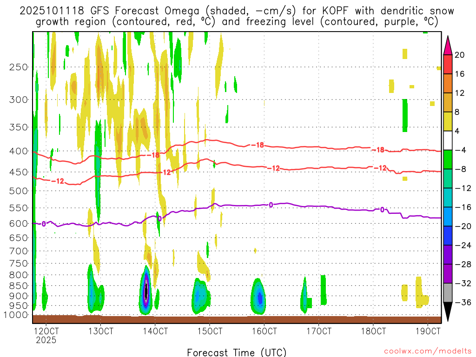Click the chart title line starting 2025101118 GFS
This screenshot has width=476, height=357.
237,11
